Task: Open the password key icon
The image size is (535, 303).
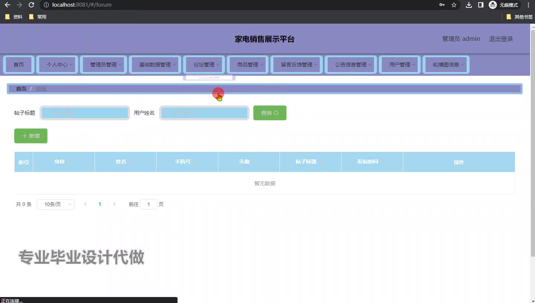Action: (442, 5)
